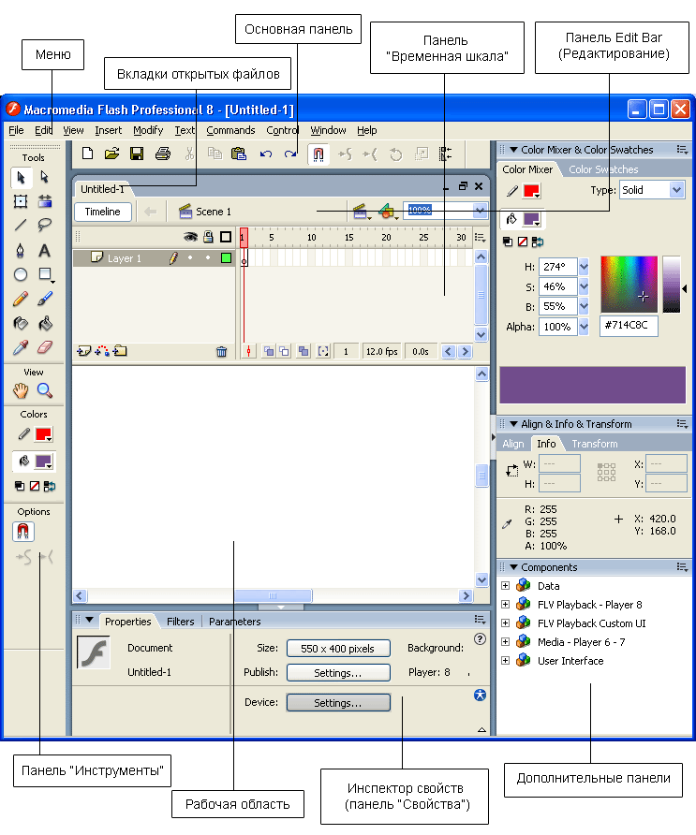696x835 pixels.
Task: Open the Insert menu
Action: pyautogui.click(x=108, y=130)
